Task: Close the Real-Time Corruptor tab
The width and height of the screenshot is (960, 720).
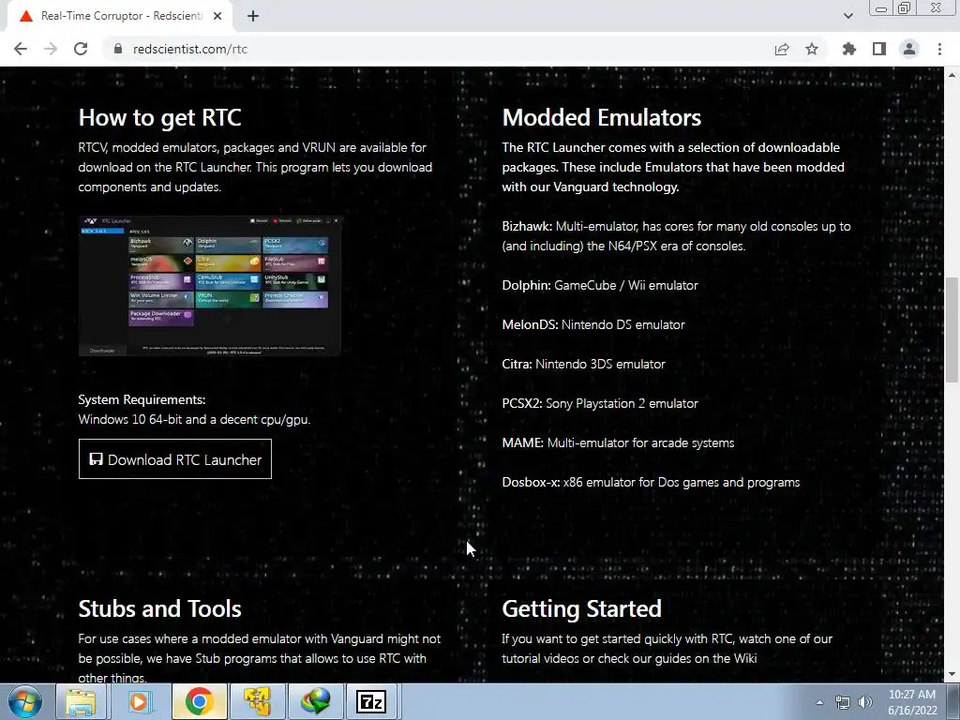Action: coord(217,17)
